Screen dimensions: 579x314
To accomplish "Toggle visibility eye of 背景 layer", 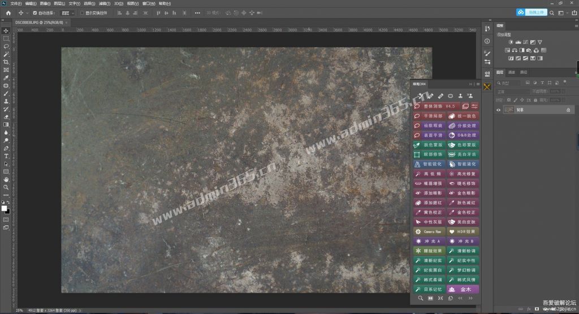I will click(498, 110).
